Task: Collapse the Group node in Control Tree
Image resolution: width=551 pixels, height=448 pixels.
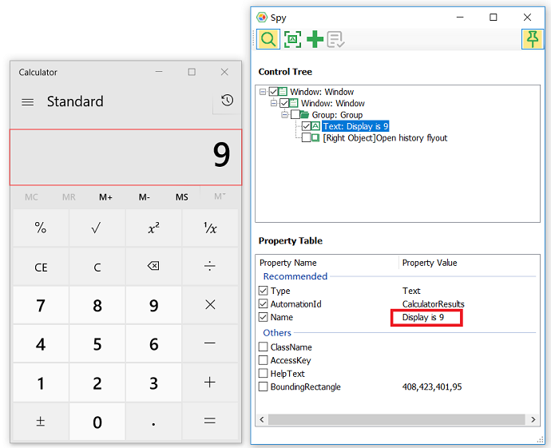Action: point(285,115)
